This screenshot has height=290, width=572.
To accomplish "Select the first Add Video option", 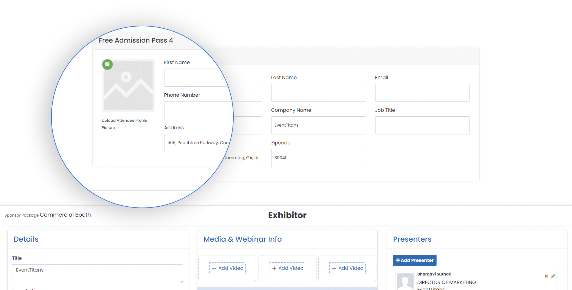I will point(227,268).
